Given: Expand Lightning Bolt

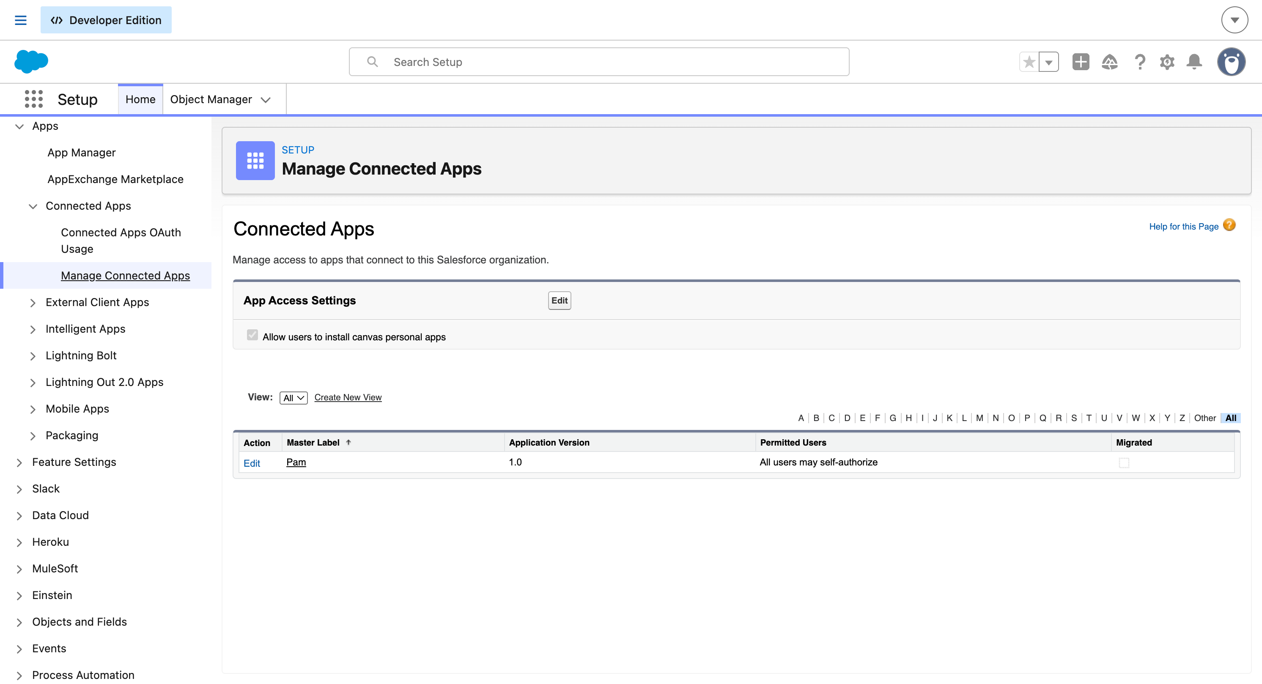Looking at the screenshot, I should pyautogui.click(x=33, y=356).
